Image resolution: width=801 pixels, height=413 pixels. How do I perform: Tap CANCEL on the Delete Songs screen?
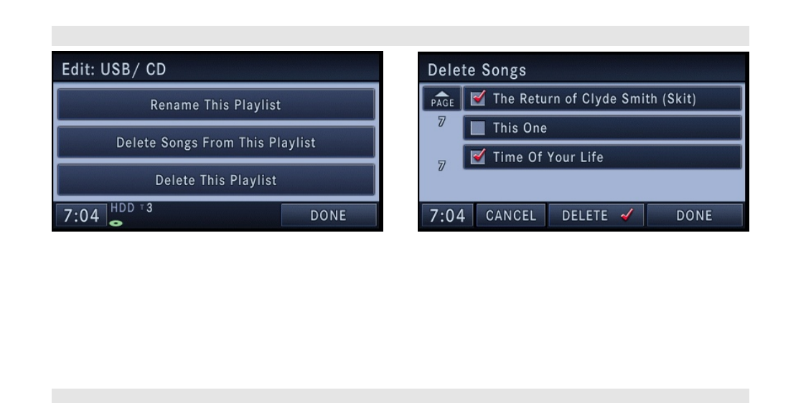click(x=511, y=215)
